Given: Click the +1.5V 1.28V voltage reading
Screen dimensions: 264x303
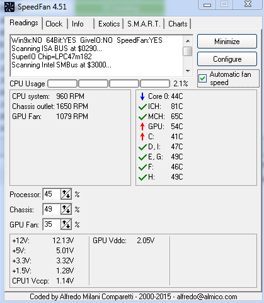Looking at the screenshot, I should (x=43, y=271).
